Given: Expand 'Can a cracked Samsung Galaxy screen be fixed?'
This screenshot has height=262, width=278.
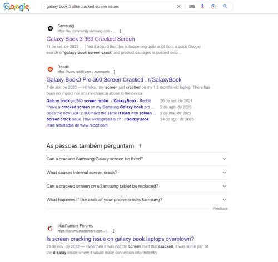Looking at the screenshot, I should click(x=137, y=159).
